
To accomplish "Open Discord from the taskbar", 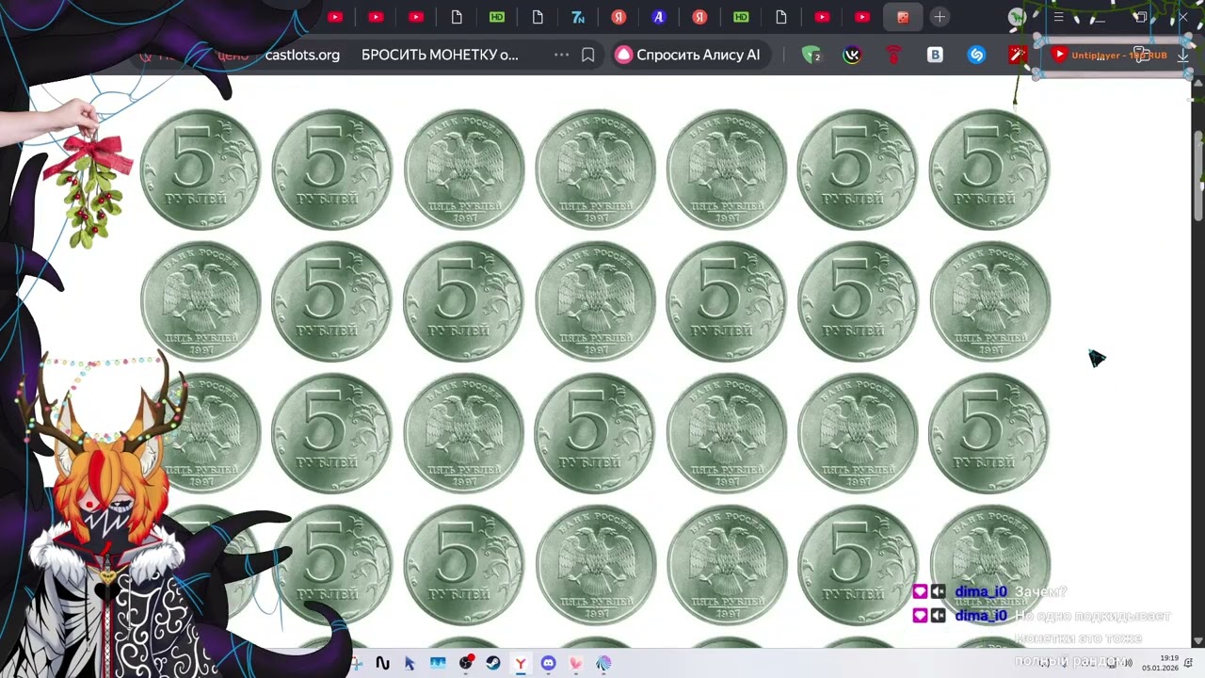I will click(548, 663).
